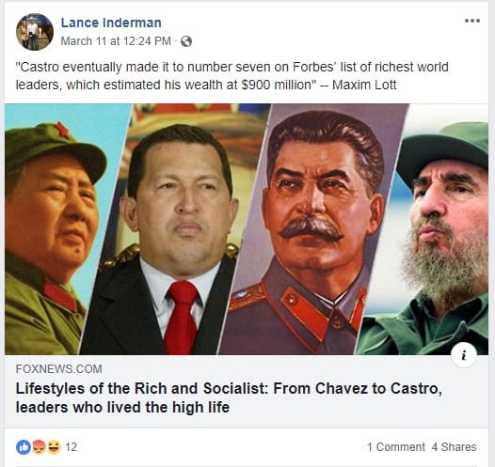Open the Lifestyles of the Rich and Socialist headline
Viewport: 495px width, 467px height.
click(x=229, y=397)
